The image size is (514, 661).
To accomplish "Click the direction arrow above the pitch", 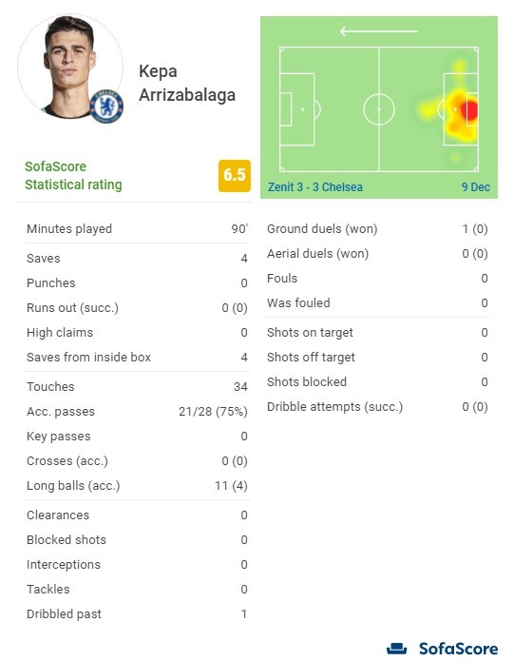I will coord(378,31).
